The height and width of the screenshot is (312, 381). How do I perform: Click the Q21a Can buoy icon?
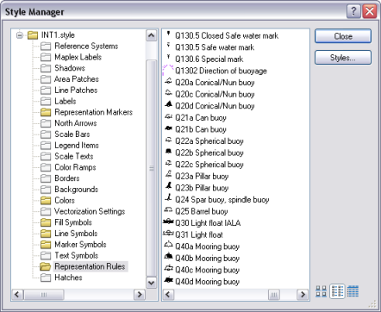(168, 116)
